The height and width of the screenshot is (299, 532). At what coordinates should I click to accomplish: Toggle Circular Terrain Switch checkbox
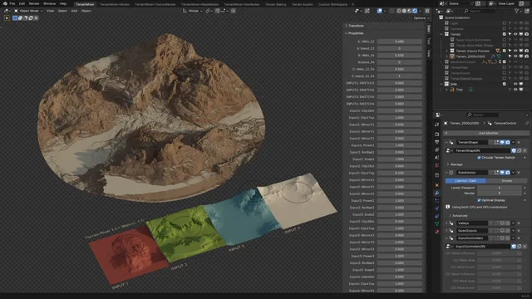(x=479, y=158)
